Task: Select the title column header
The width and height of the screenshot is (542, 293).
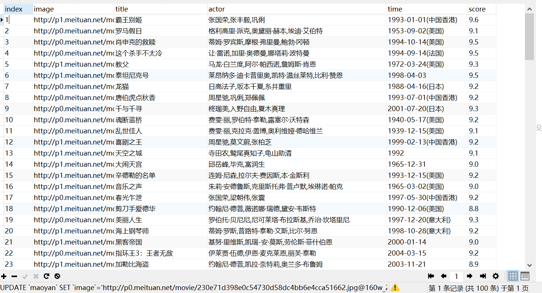Action: point(161,9)
